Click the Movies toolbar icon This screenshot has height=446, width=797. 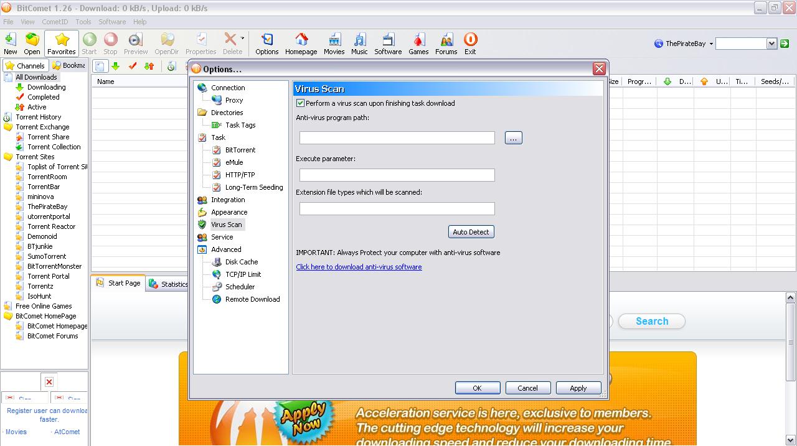334,44
